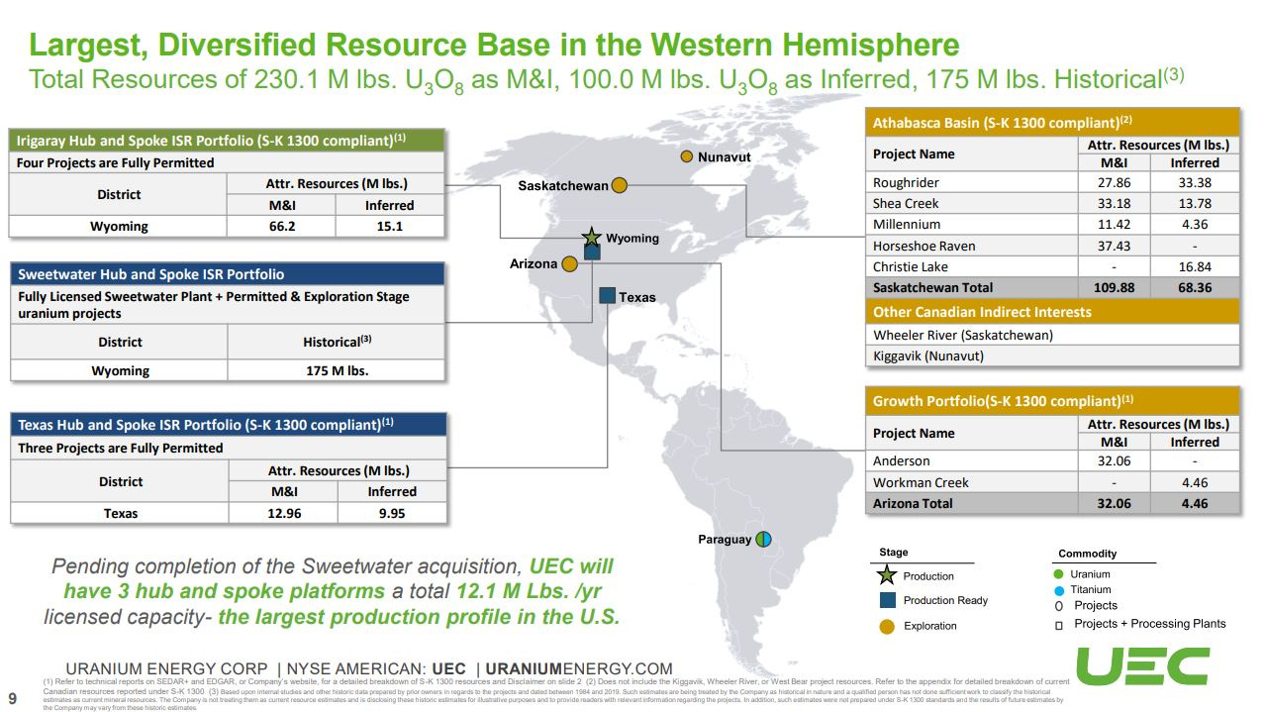Click the green-blue circle marker at Paraguay

click(x=763, y=540)
